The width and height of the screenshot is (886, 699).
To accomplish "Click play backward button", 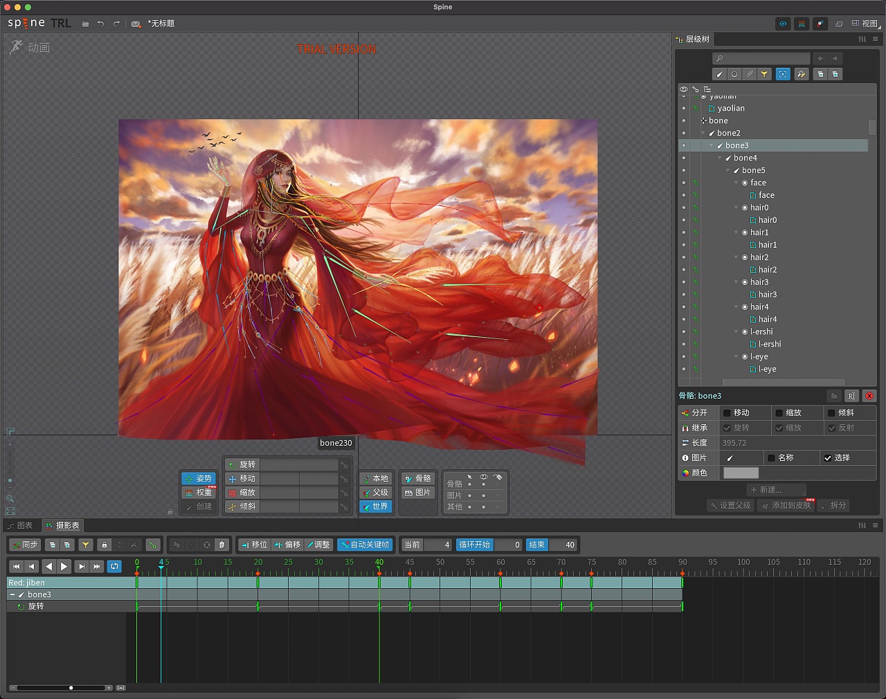I will (49, 566).
